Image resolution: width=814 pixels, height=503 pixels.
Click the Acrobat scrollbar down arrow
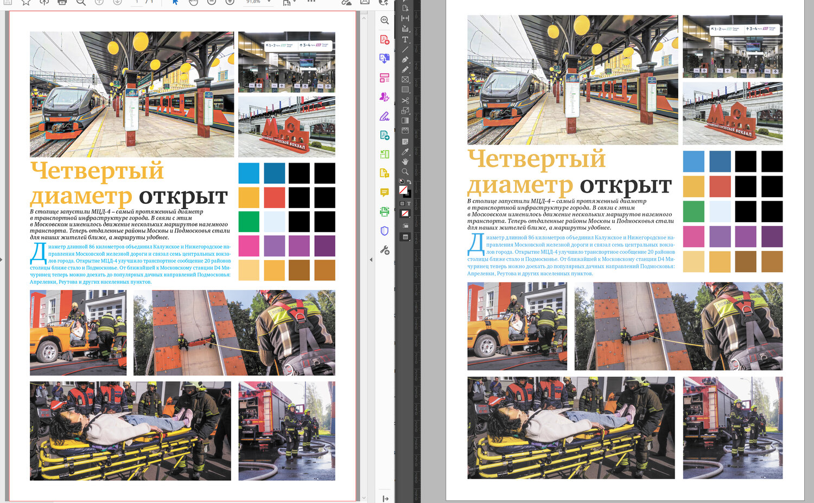(364, 498)
